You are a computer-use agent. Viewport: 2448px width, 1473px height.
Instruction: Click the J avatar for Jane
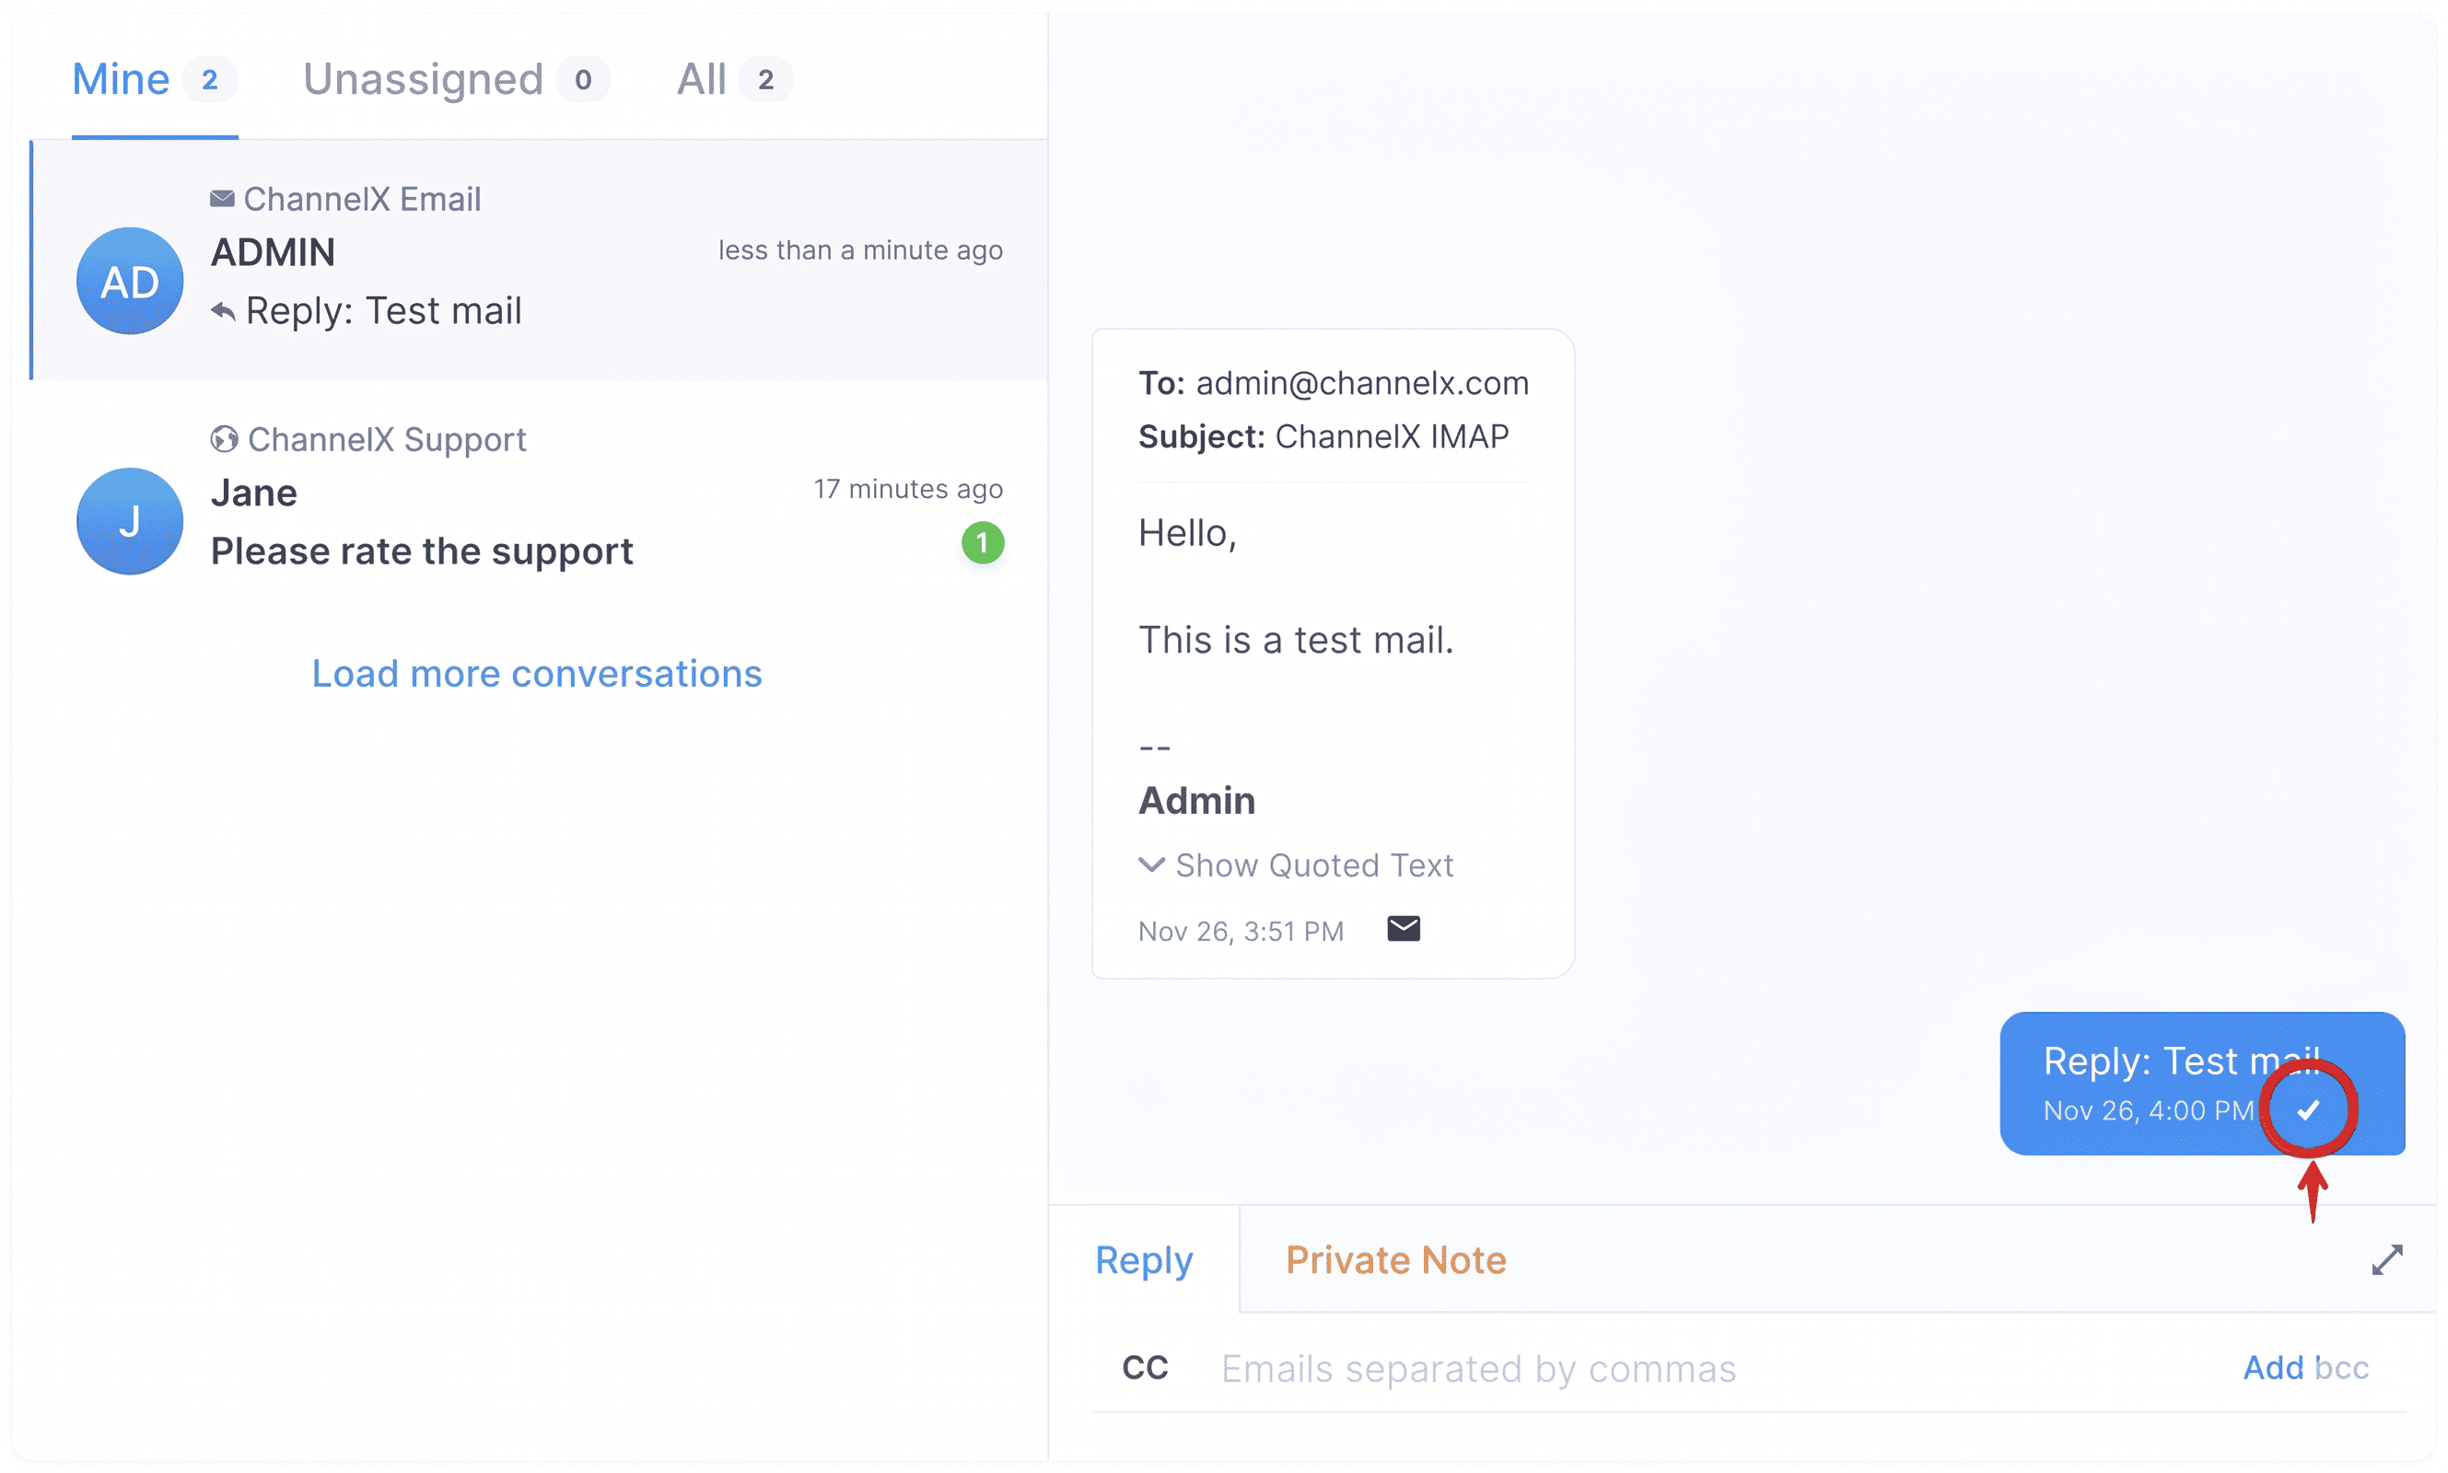point(130,521)
